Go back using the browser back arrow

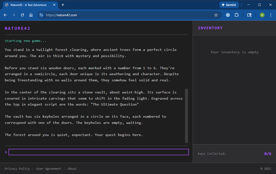5,15
